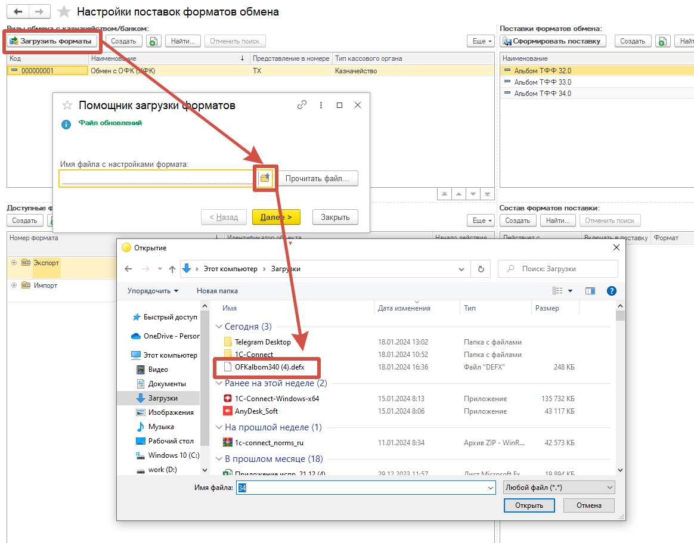Open Быстрый доступ in navigation pane
Viewport: 694px width, 543px height.
click(x=170, y=317)
